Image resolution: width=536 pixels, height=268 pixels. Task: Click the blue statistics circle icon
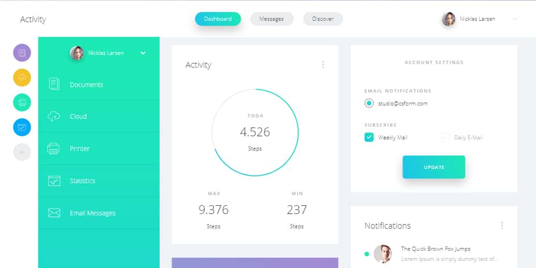pyautogui.click(x=22, y=127)
